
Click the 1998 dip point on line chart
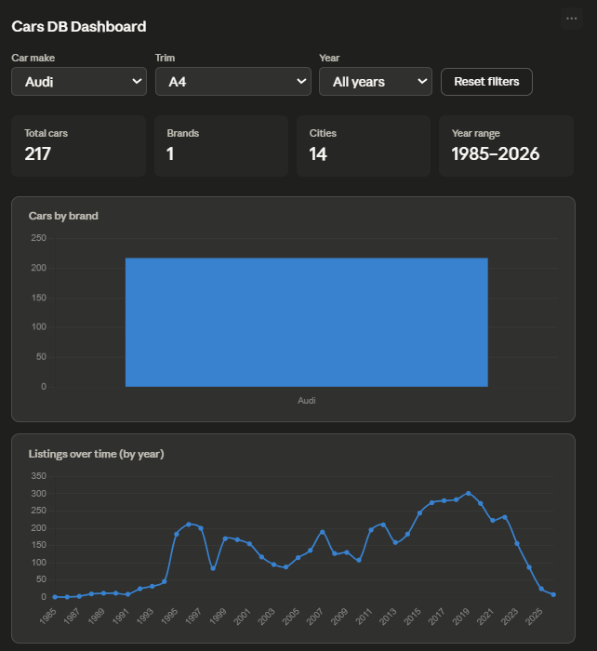tap(213, 568)
